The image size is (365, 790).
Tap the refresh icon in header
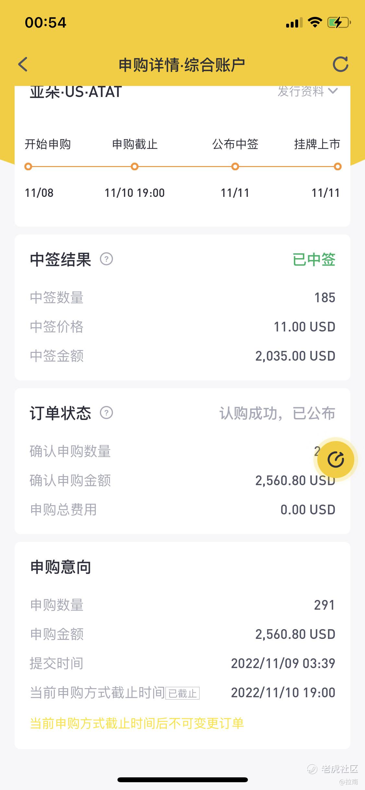tap(340, 64)
